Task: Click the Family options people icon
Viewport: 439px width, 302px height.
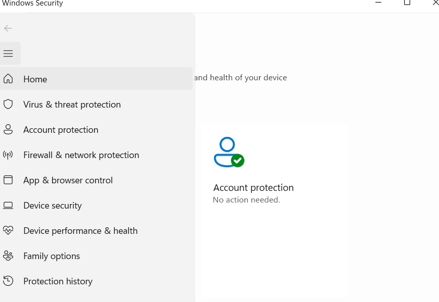Action: pyautogui.click(x=8, y=256)
